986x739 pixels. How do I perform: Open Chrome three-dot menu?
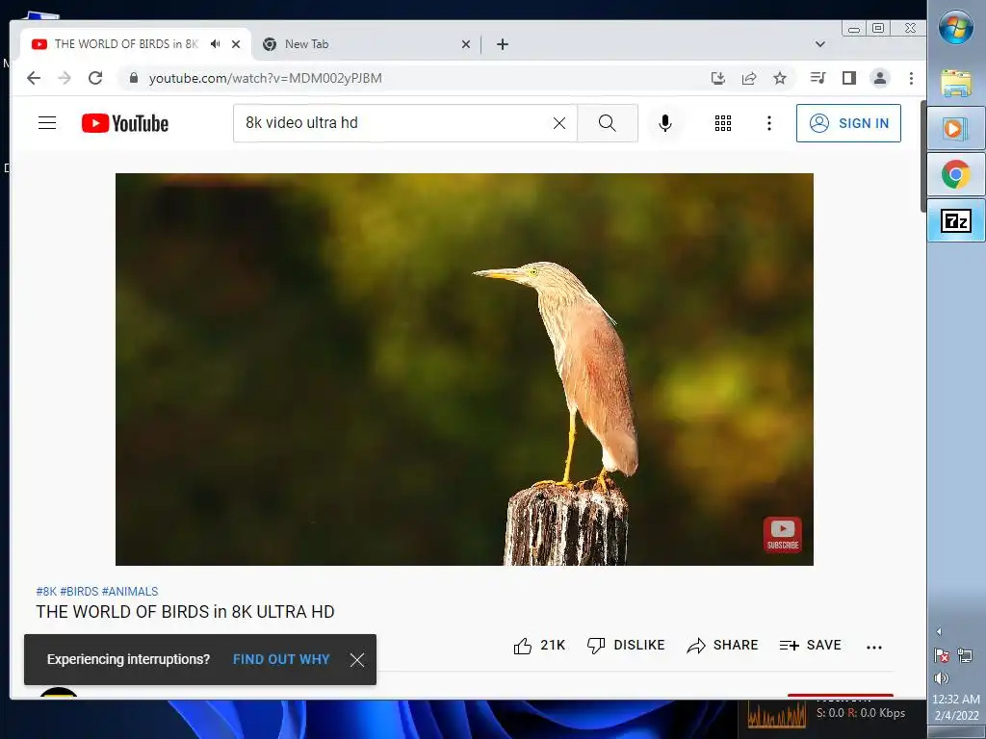pos(911,78)
